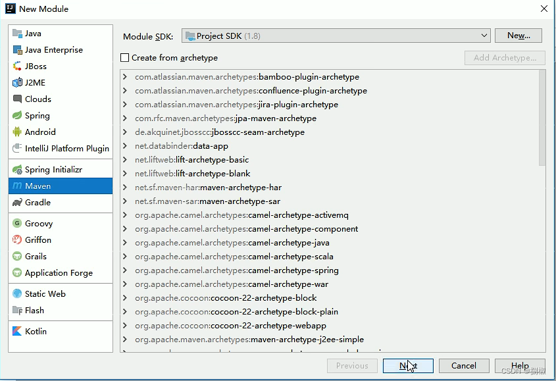Viewport: 556px width, 381px height.
Task: Select camel-archetype-java entry
Action: pyautogui.click(x=232, y=243)
